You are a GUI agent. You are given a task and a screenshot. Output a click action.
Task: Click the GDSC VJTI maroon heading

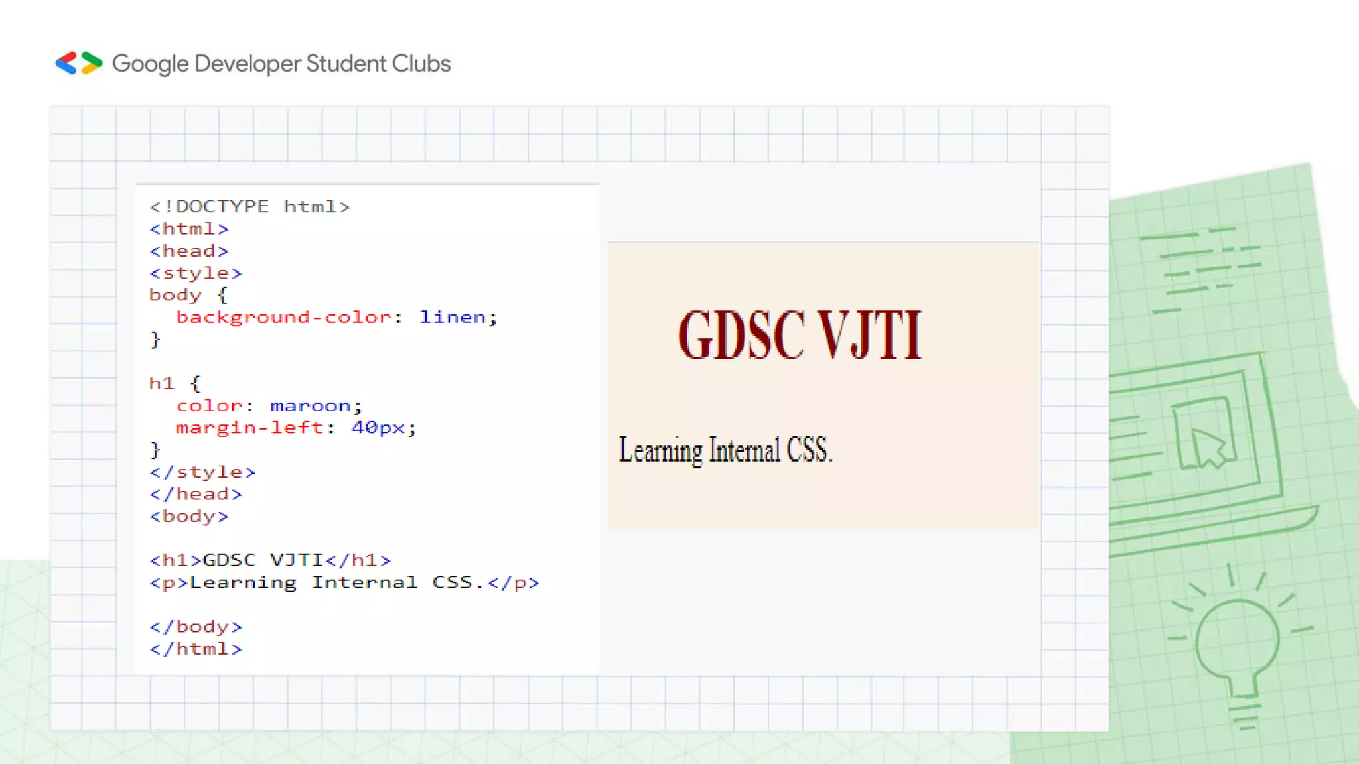(x=800, y=336)
